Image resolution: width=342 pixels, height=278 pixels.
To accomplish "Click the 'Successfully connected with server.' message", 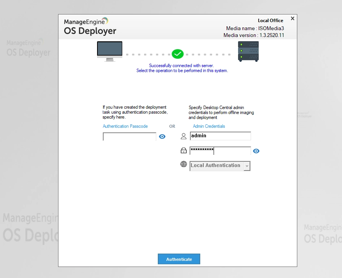I will point(181,66).
